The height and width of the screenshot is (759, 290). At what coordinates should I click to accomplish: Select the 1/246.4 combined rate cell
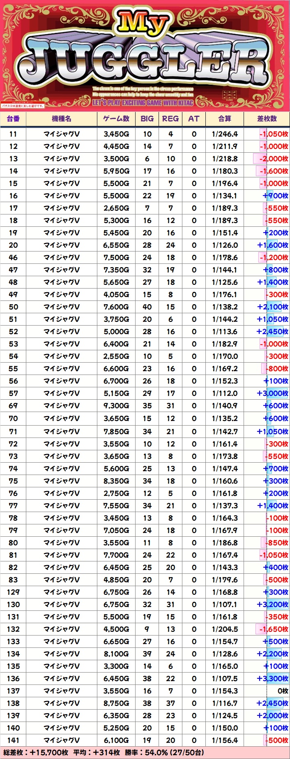225,134
